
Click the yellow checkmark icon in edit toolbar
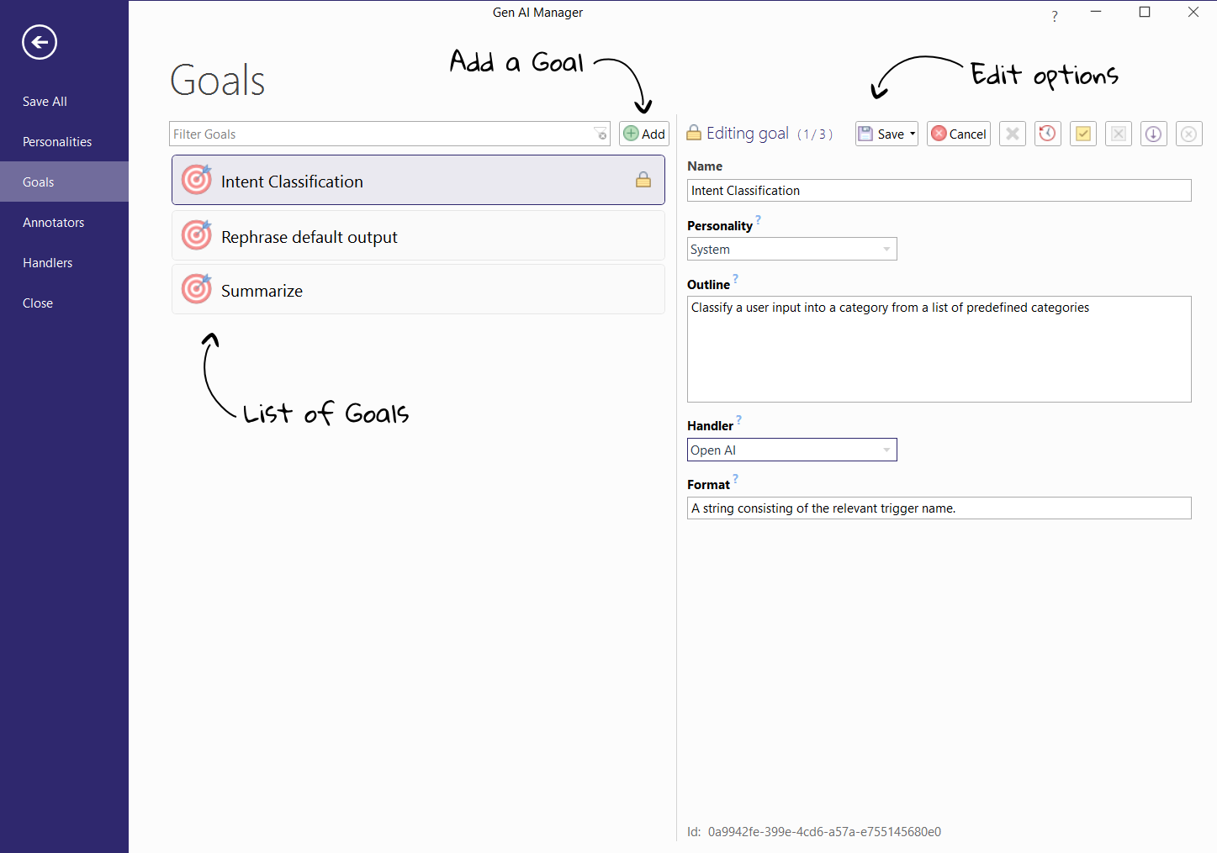[x=1083, y=134]
